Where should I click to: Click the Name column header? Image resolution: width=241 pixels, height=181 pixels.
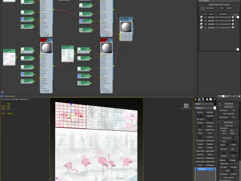pos(211,14)
